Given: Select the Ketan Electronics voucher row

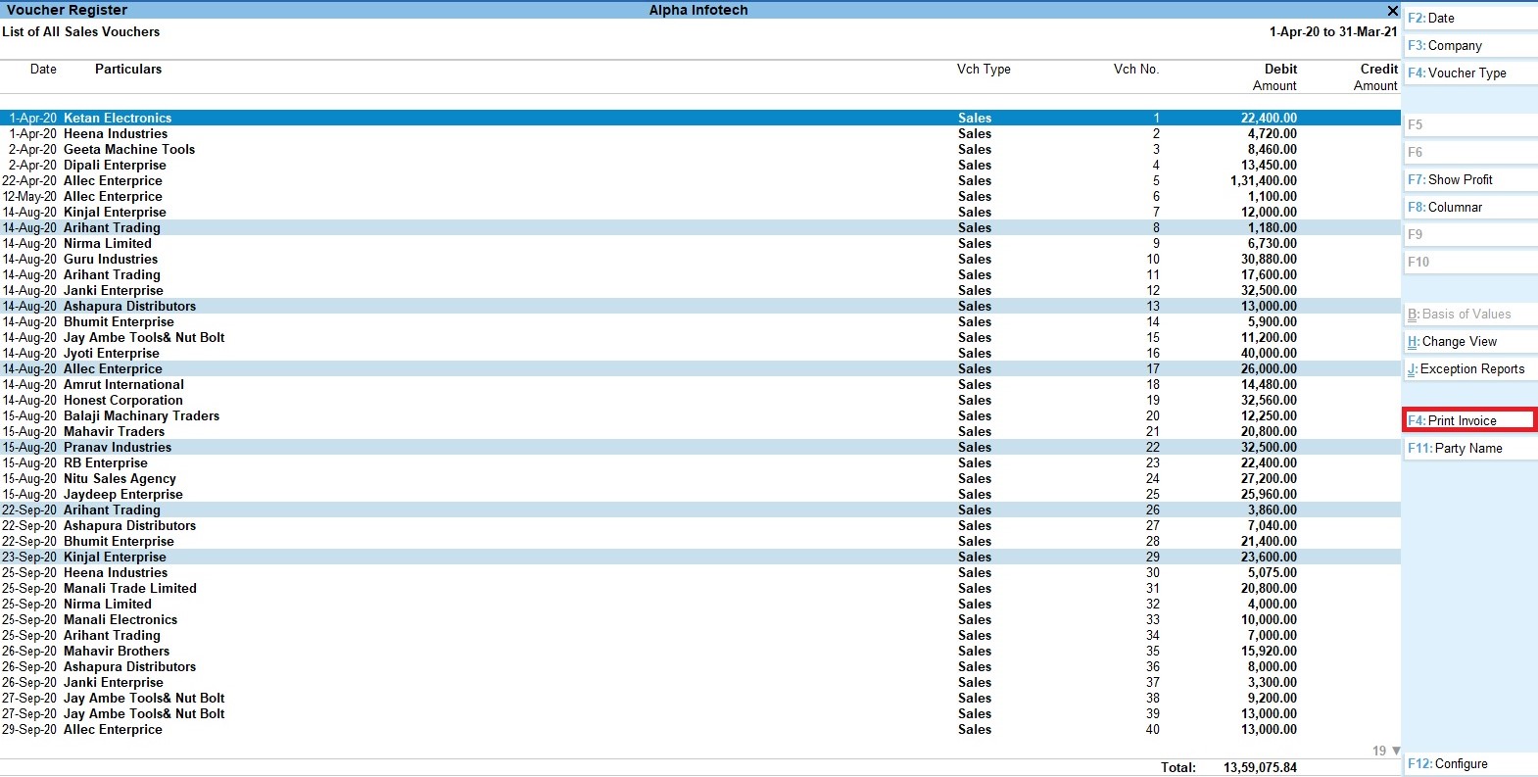Looking at the screenshot, I should pyautogui.click(x=118, y=119).
